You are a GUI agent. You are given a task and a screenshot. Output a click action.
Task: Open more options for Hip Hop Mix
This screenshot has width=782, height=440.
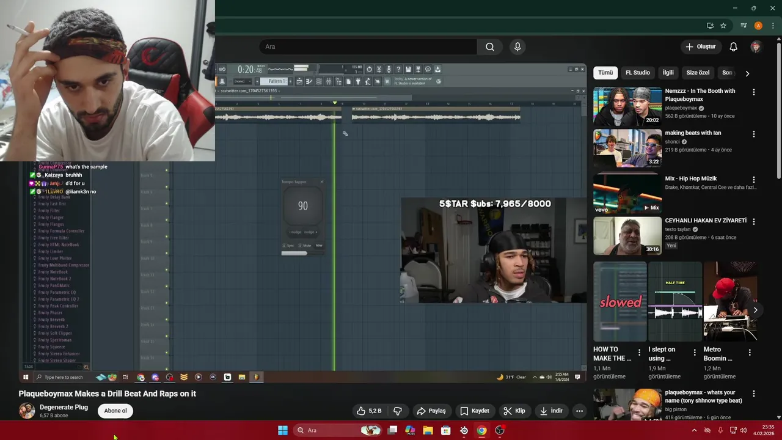[753, 180]
